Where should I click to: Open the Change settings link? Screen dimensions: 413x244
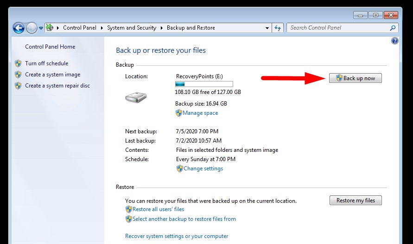[x=203, y=169]
